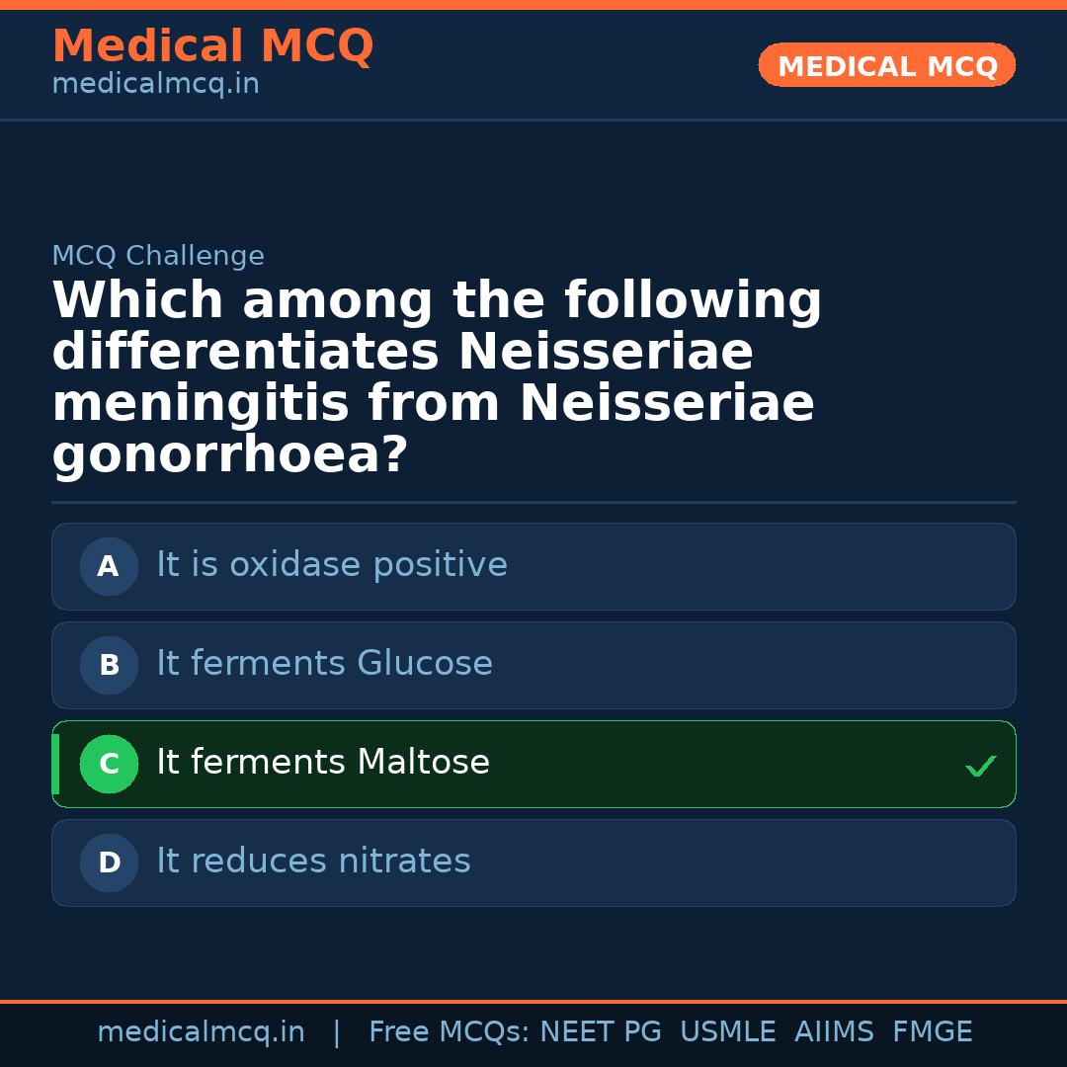Click the orange MEDICAL MCQ badge
Screen dimensions: 1067x1067
[x=886, y=66]
